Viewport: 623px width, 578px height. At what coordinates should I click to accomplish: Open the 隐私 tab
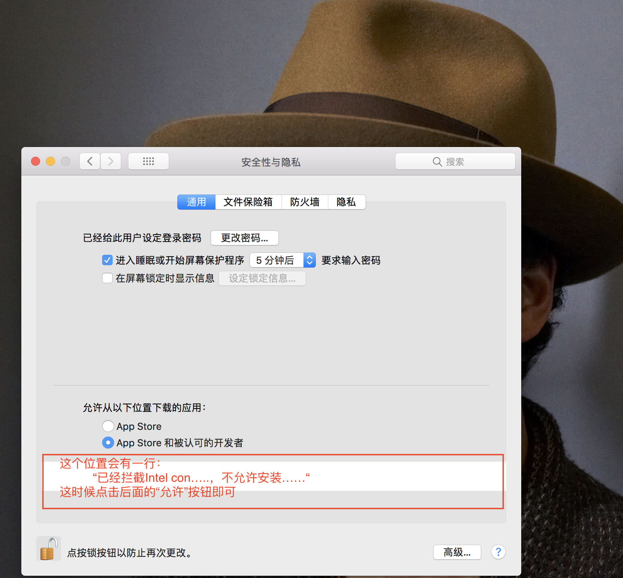tap(346, 202)
